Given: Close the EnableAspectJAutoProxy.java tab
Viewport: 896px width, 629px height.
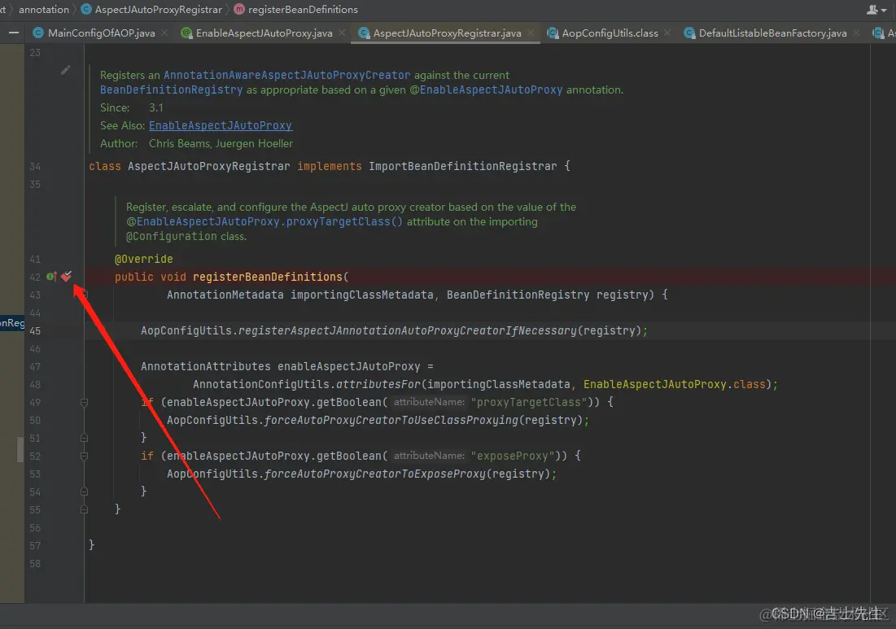Looking at the screenshot, I should coord(342,33).
